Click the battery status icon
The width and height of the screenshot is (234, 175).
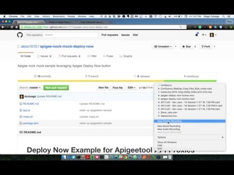[x=180, y=17]
